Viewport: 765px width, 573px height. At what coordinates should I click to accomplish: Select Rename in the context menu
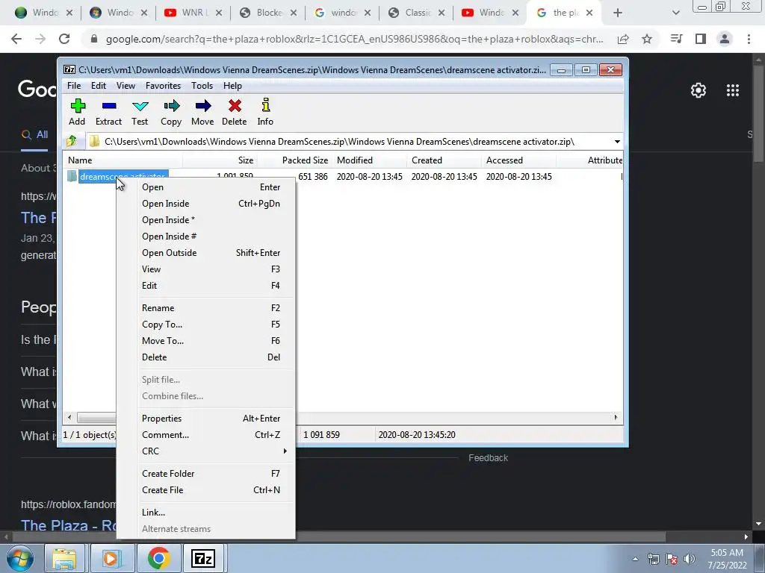[x=205, y=308]
